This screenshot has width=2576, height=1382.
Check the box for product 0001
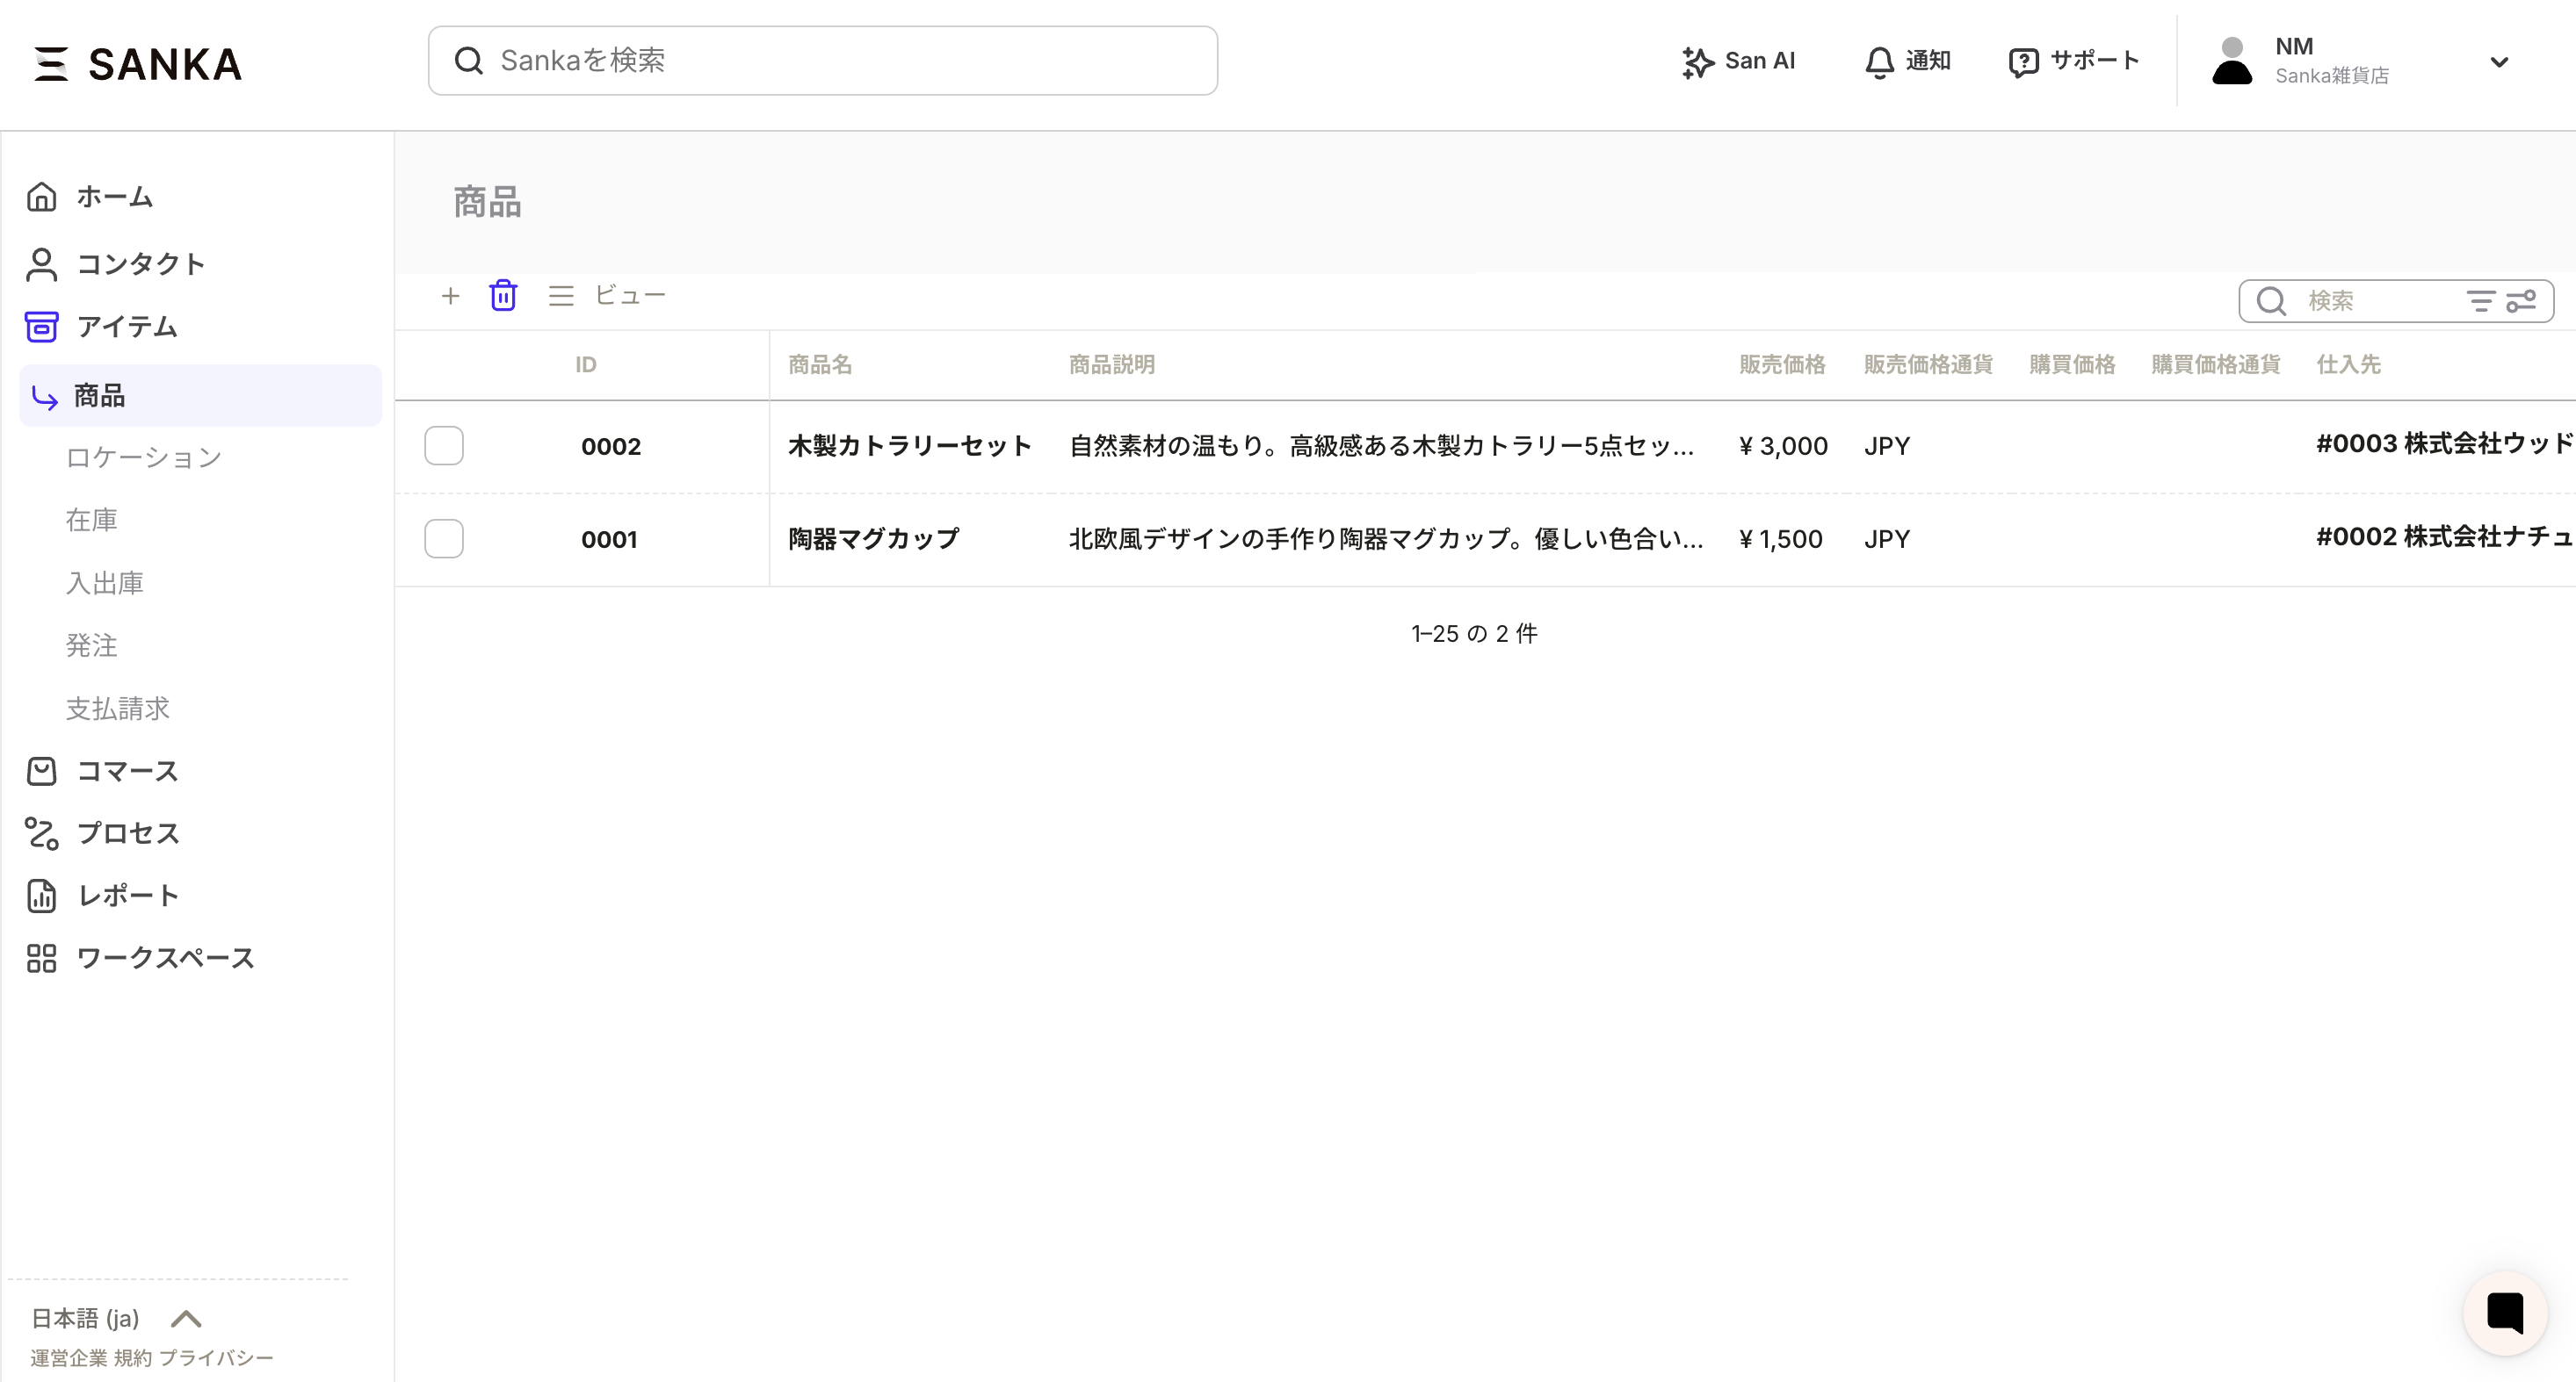(444, 538)
